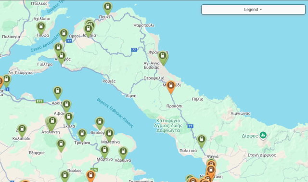
Task: Click the Έξαρχος village label
Action: tap(37, 153)
